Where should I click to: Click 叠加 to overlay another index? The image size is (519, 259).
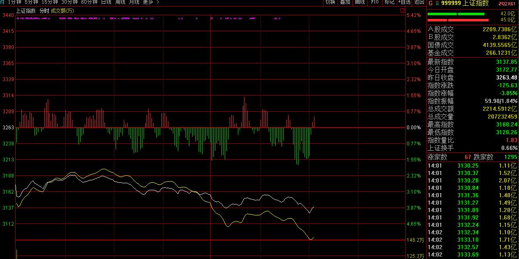[x=345, y=2]
